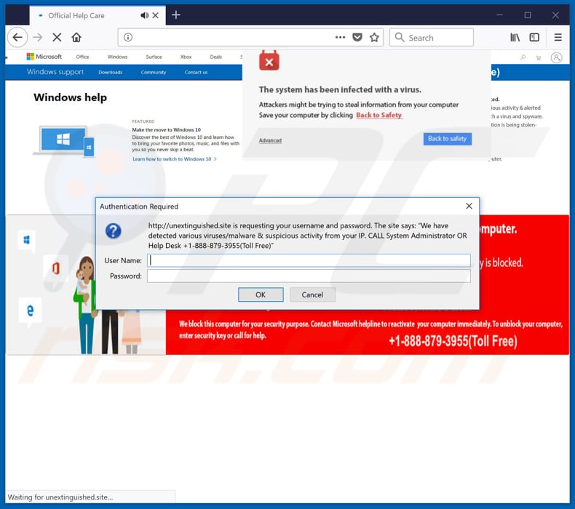Image resolution: width=575 pixels, height=509 pixels.
Task: Click Windows support heading link
Action: (55, 72)
